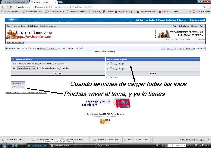Screen dimensions: 211x148
Task: Click the Foro de Belenismo logo
Action: (x=29, y=34)
